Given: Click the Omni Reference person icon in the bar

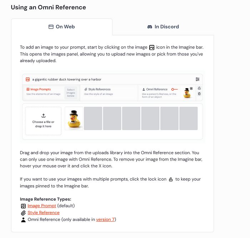Looking at the screenshot, I should point(144,89).
